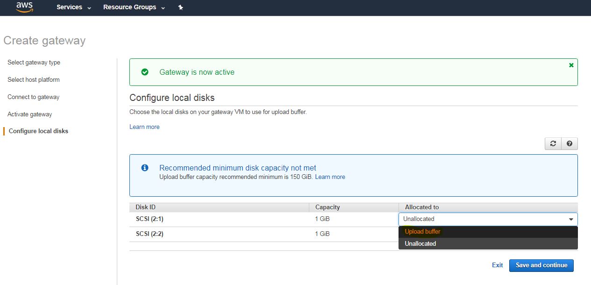Click Save and continue button

[541, 265]
